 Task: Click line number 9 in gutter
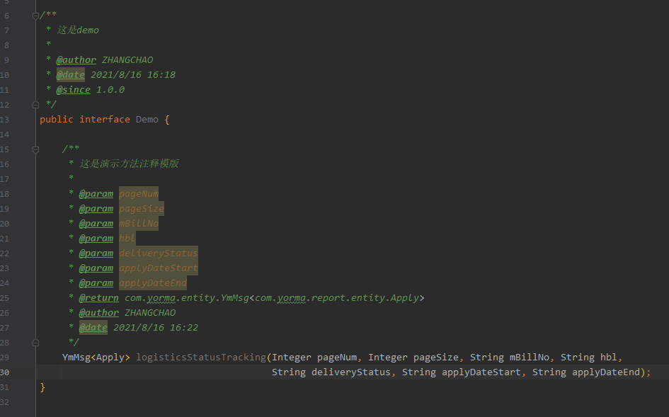pos(6,60)
